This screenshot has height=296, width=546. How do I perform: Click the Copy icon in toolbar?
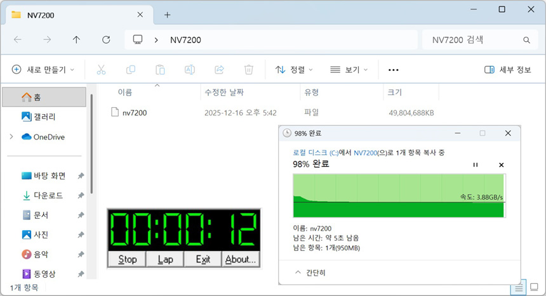pos(131,70)
